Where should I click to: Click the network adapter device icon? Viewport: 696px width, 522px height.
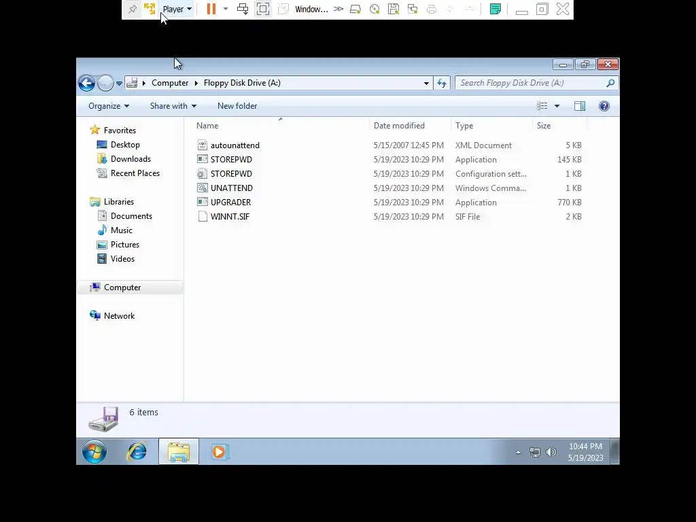[x=413, y=9]
